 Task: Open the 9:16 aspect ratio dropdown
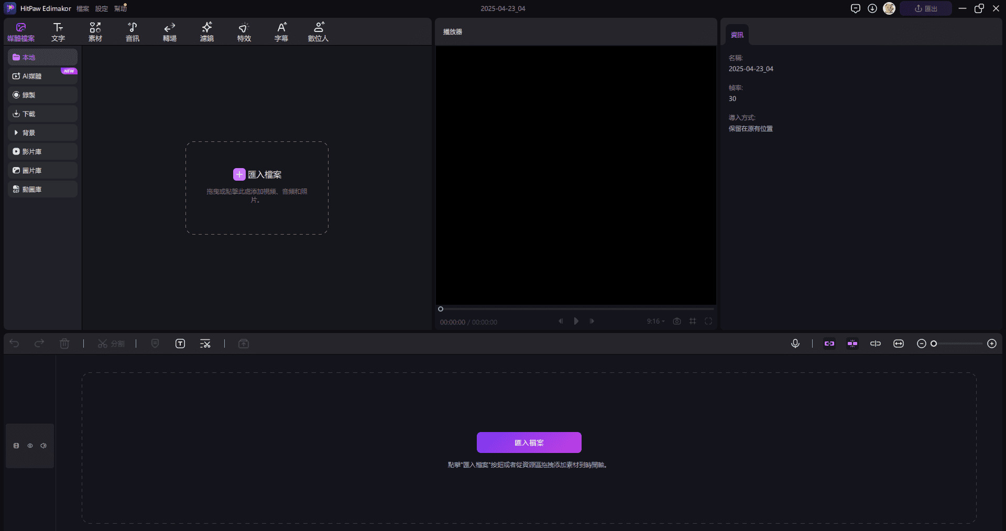point(655,322)
